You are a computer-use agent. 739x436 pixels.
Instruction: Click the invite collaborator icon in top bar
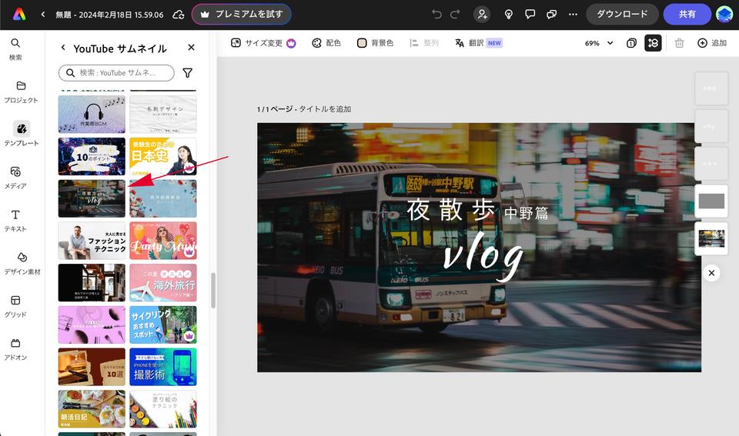482,15
